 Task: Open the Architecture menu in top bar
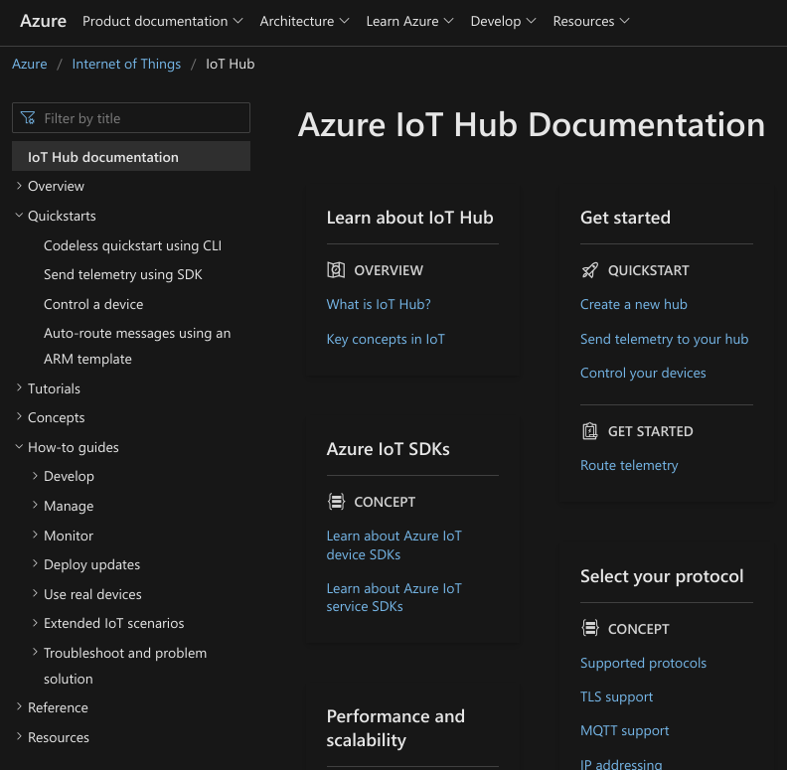[304, 21]
